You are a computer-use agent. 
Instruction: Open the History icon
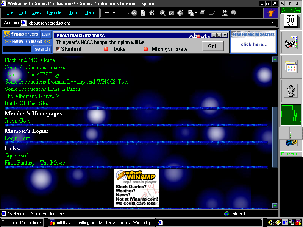tap(180, 12)
